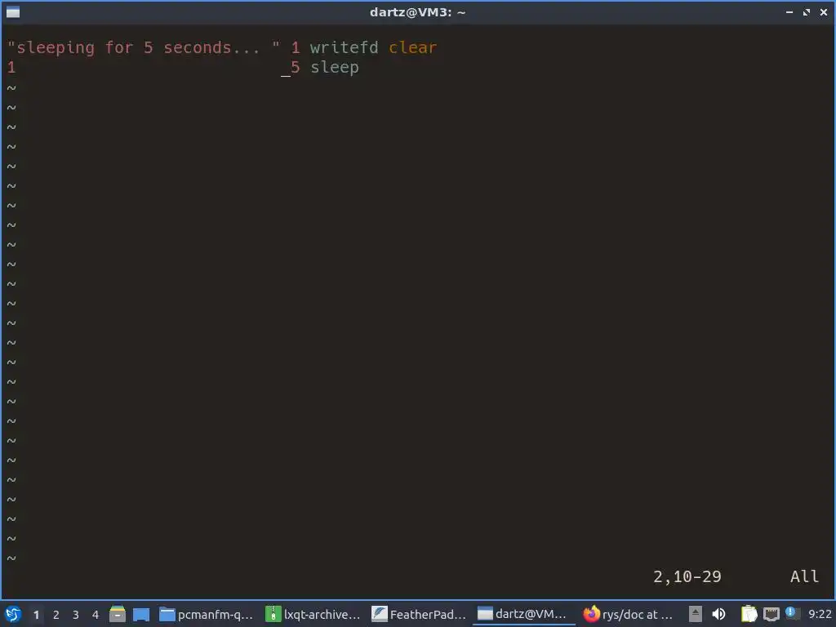Minimize the terminal window
Image resolution: width=836 pixels, height=627 pixels.
coord(789,11)
